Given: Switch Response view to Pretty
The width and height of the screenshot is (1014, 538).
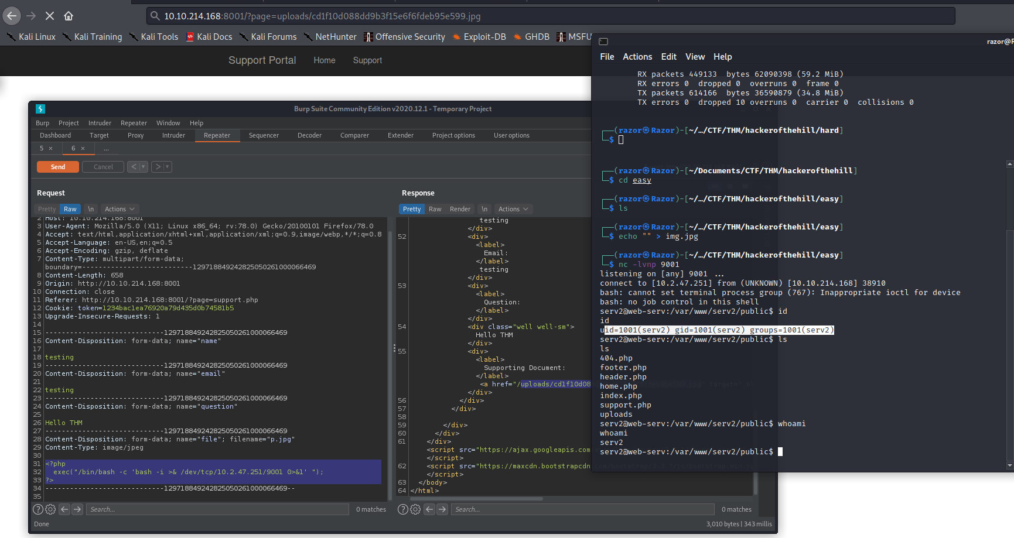Looking at the screenshot, I should click(x=412, y=209).
